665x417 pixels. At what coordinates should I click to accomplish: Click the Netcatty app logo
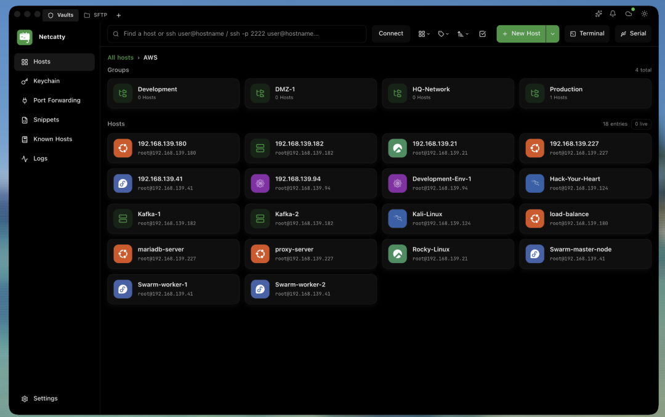coord(25,38)
